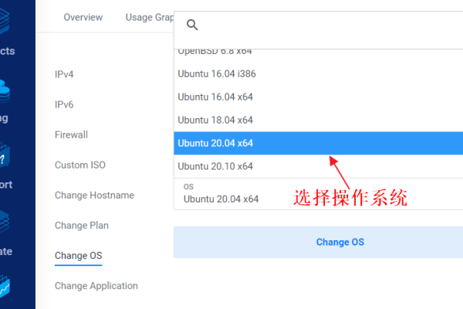This screenshot has height=309, width=463.
Task: Select Ubuntu 18.04 x64 from the list
Action: click(215, 120)
